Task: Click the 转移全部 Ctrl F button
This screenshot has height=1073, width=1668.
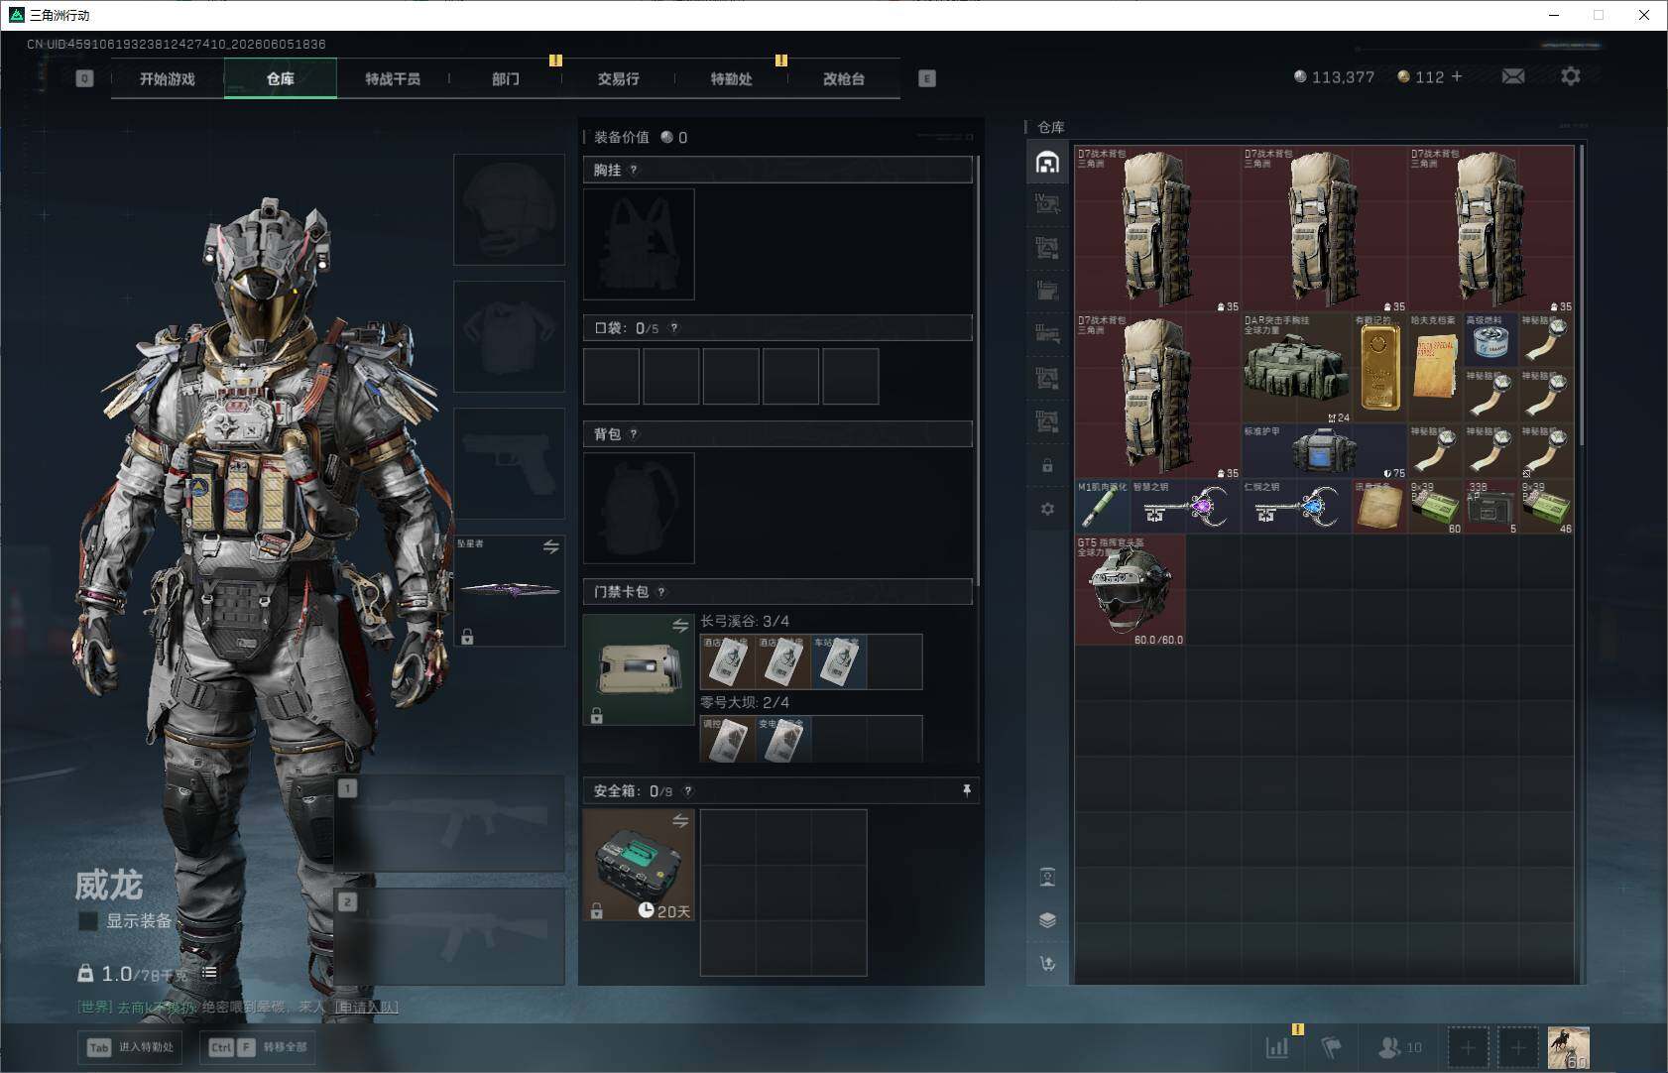Action: point(259,1047)
